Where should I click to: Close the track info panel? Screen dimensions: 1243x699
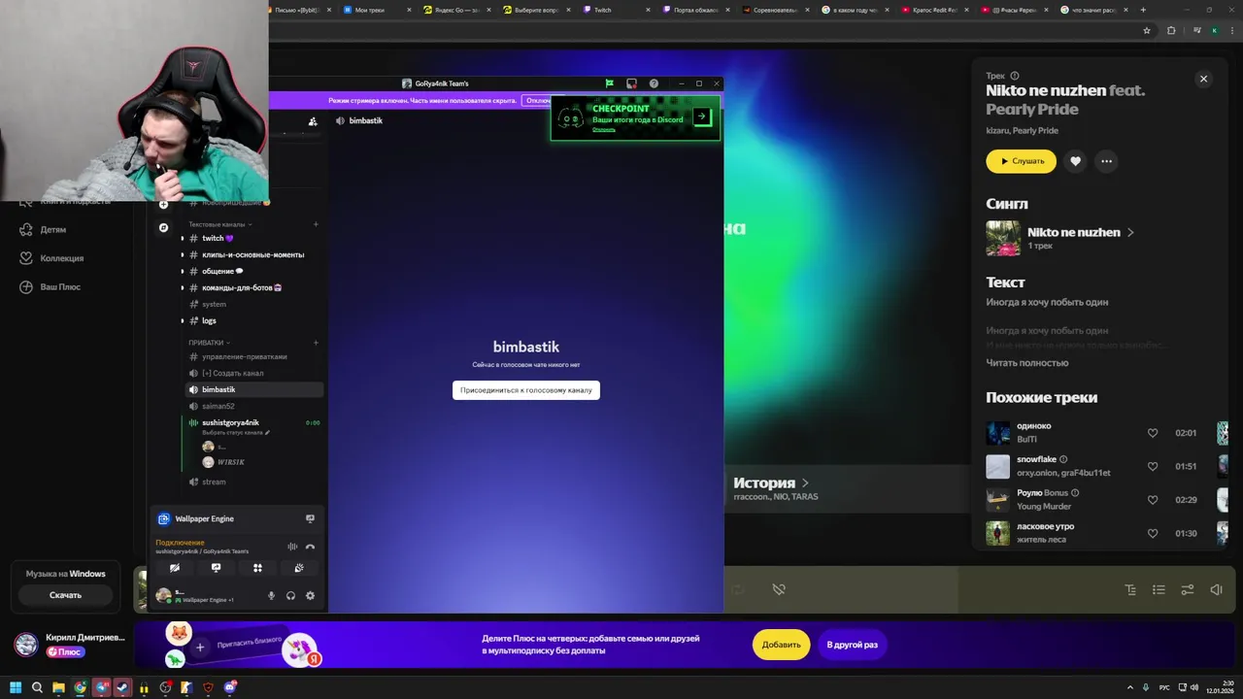(1203, 79)
